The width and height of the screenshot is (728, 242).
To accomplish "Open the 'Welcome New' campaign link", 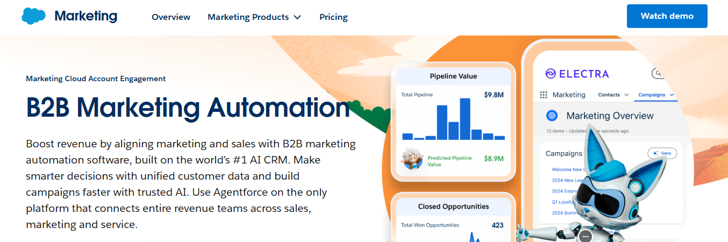I will pos(569,169).
